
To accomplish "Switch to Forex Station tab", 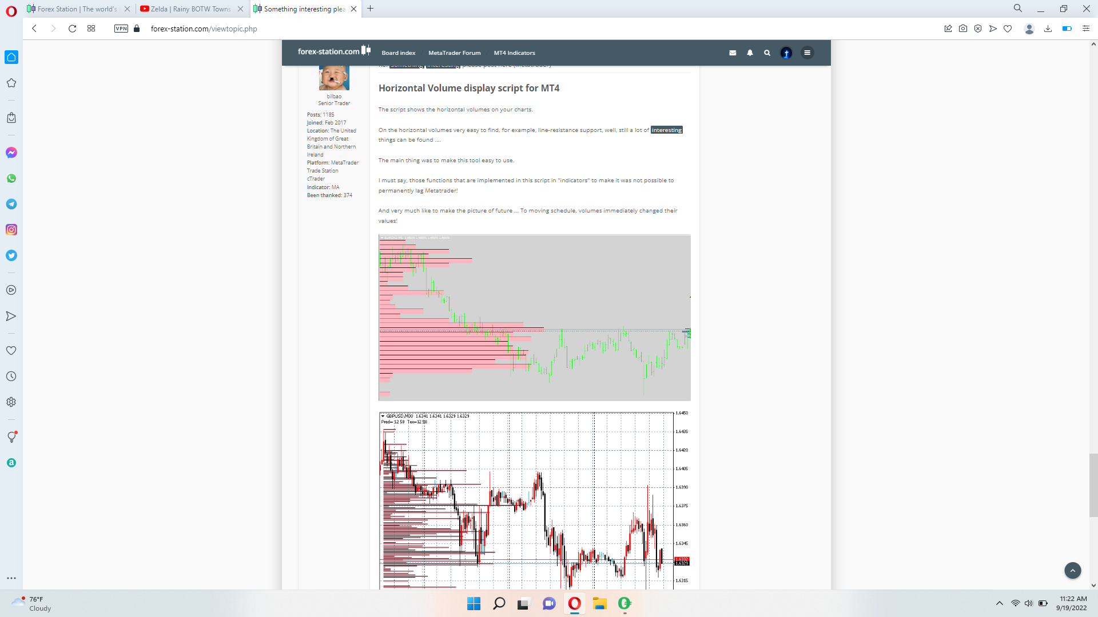I will 77,9.
